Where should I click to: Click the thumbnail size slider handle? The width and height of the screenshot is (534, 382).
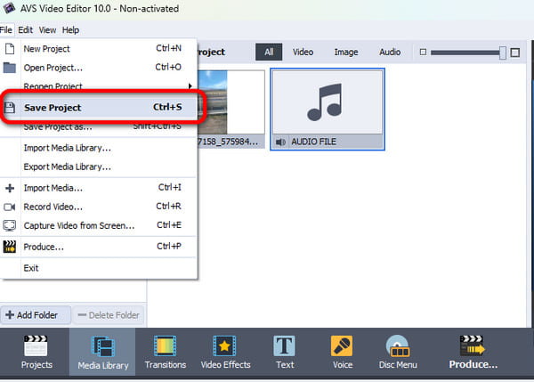[502, 53]
